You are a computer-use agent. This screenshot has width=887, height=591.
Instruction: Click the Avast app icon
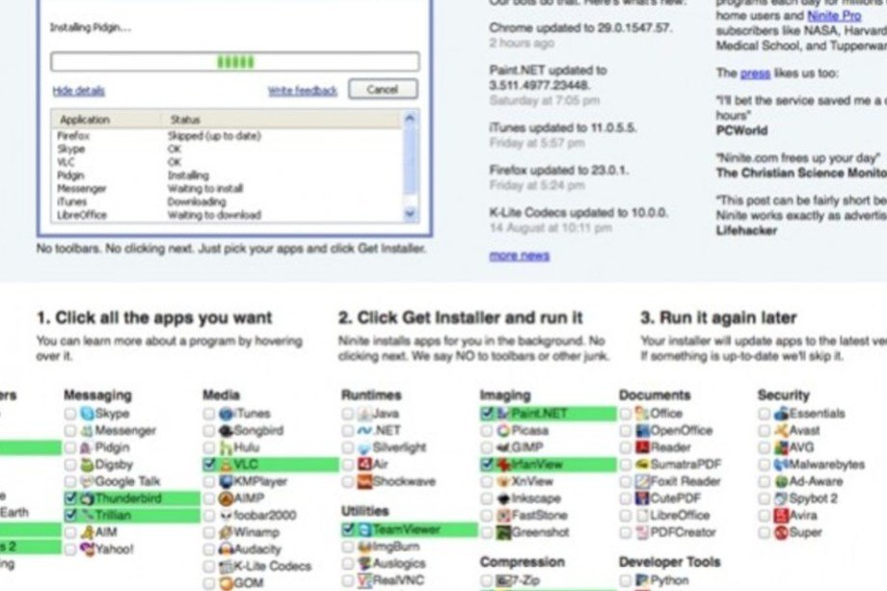pos(781,431)
